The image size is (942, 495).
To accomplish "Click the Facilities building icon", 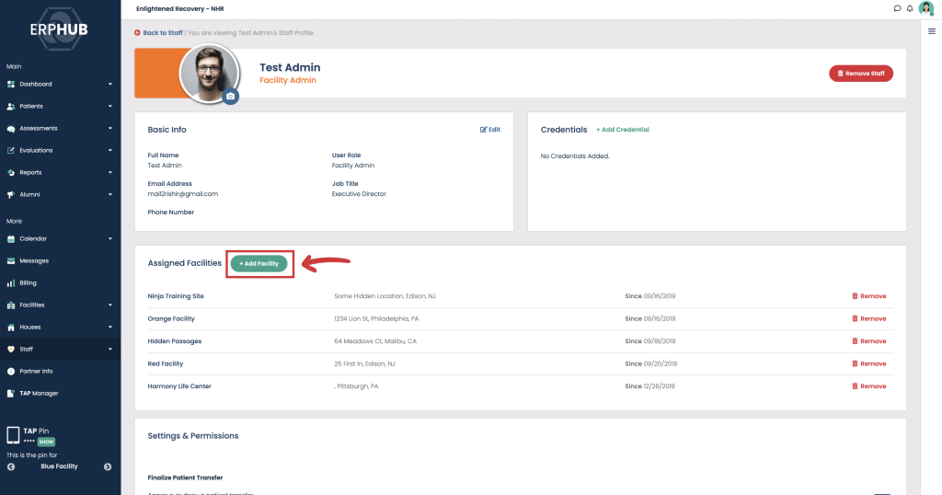I will click(11, 305).
